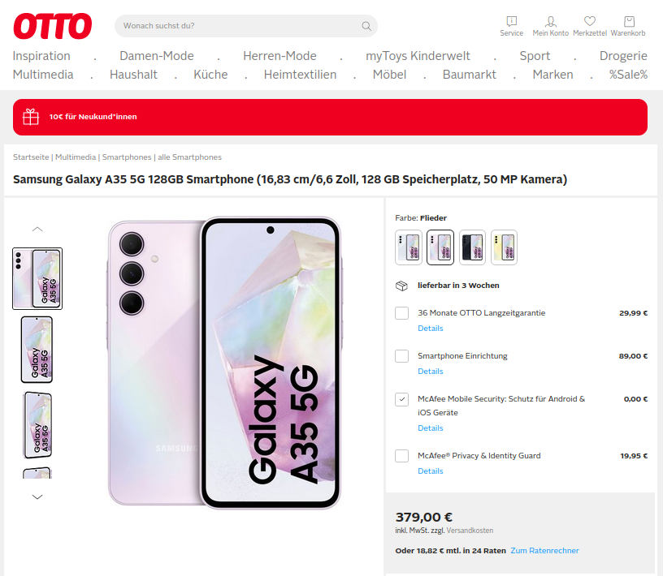This screenshot has height=576, width=663.
Task: Open the Herren-Mode menu
Action: [x=279, y=56]
